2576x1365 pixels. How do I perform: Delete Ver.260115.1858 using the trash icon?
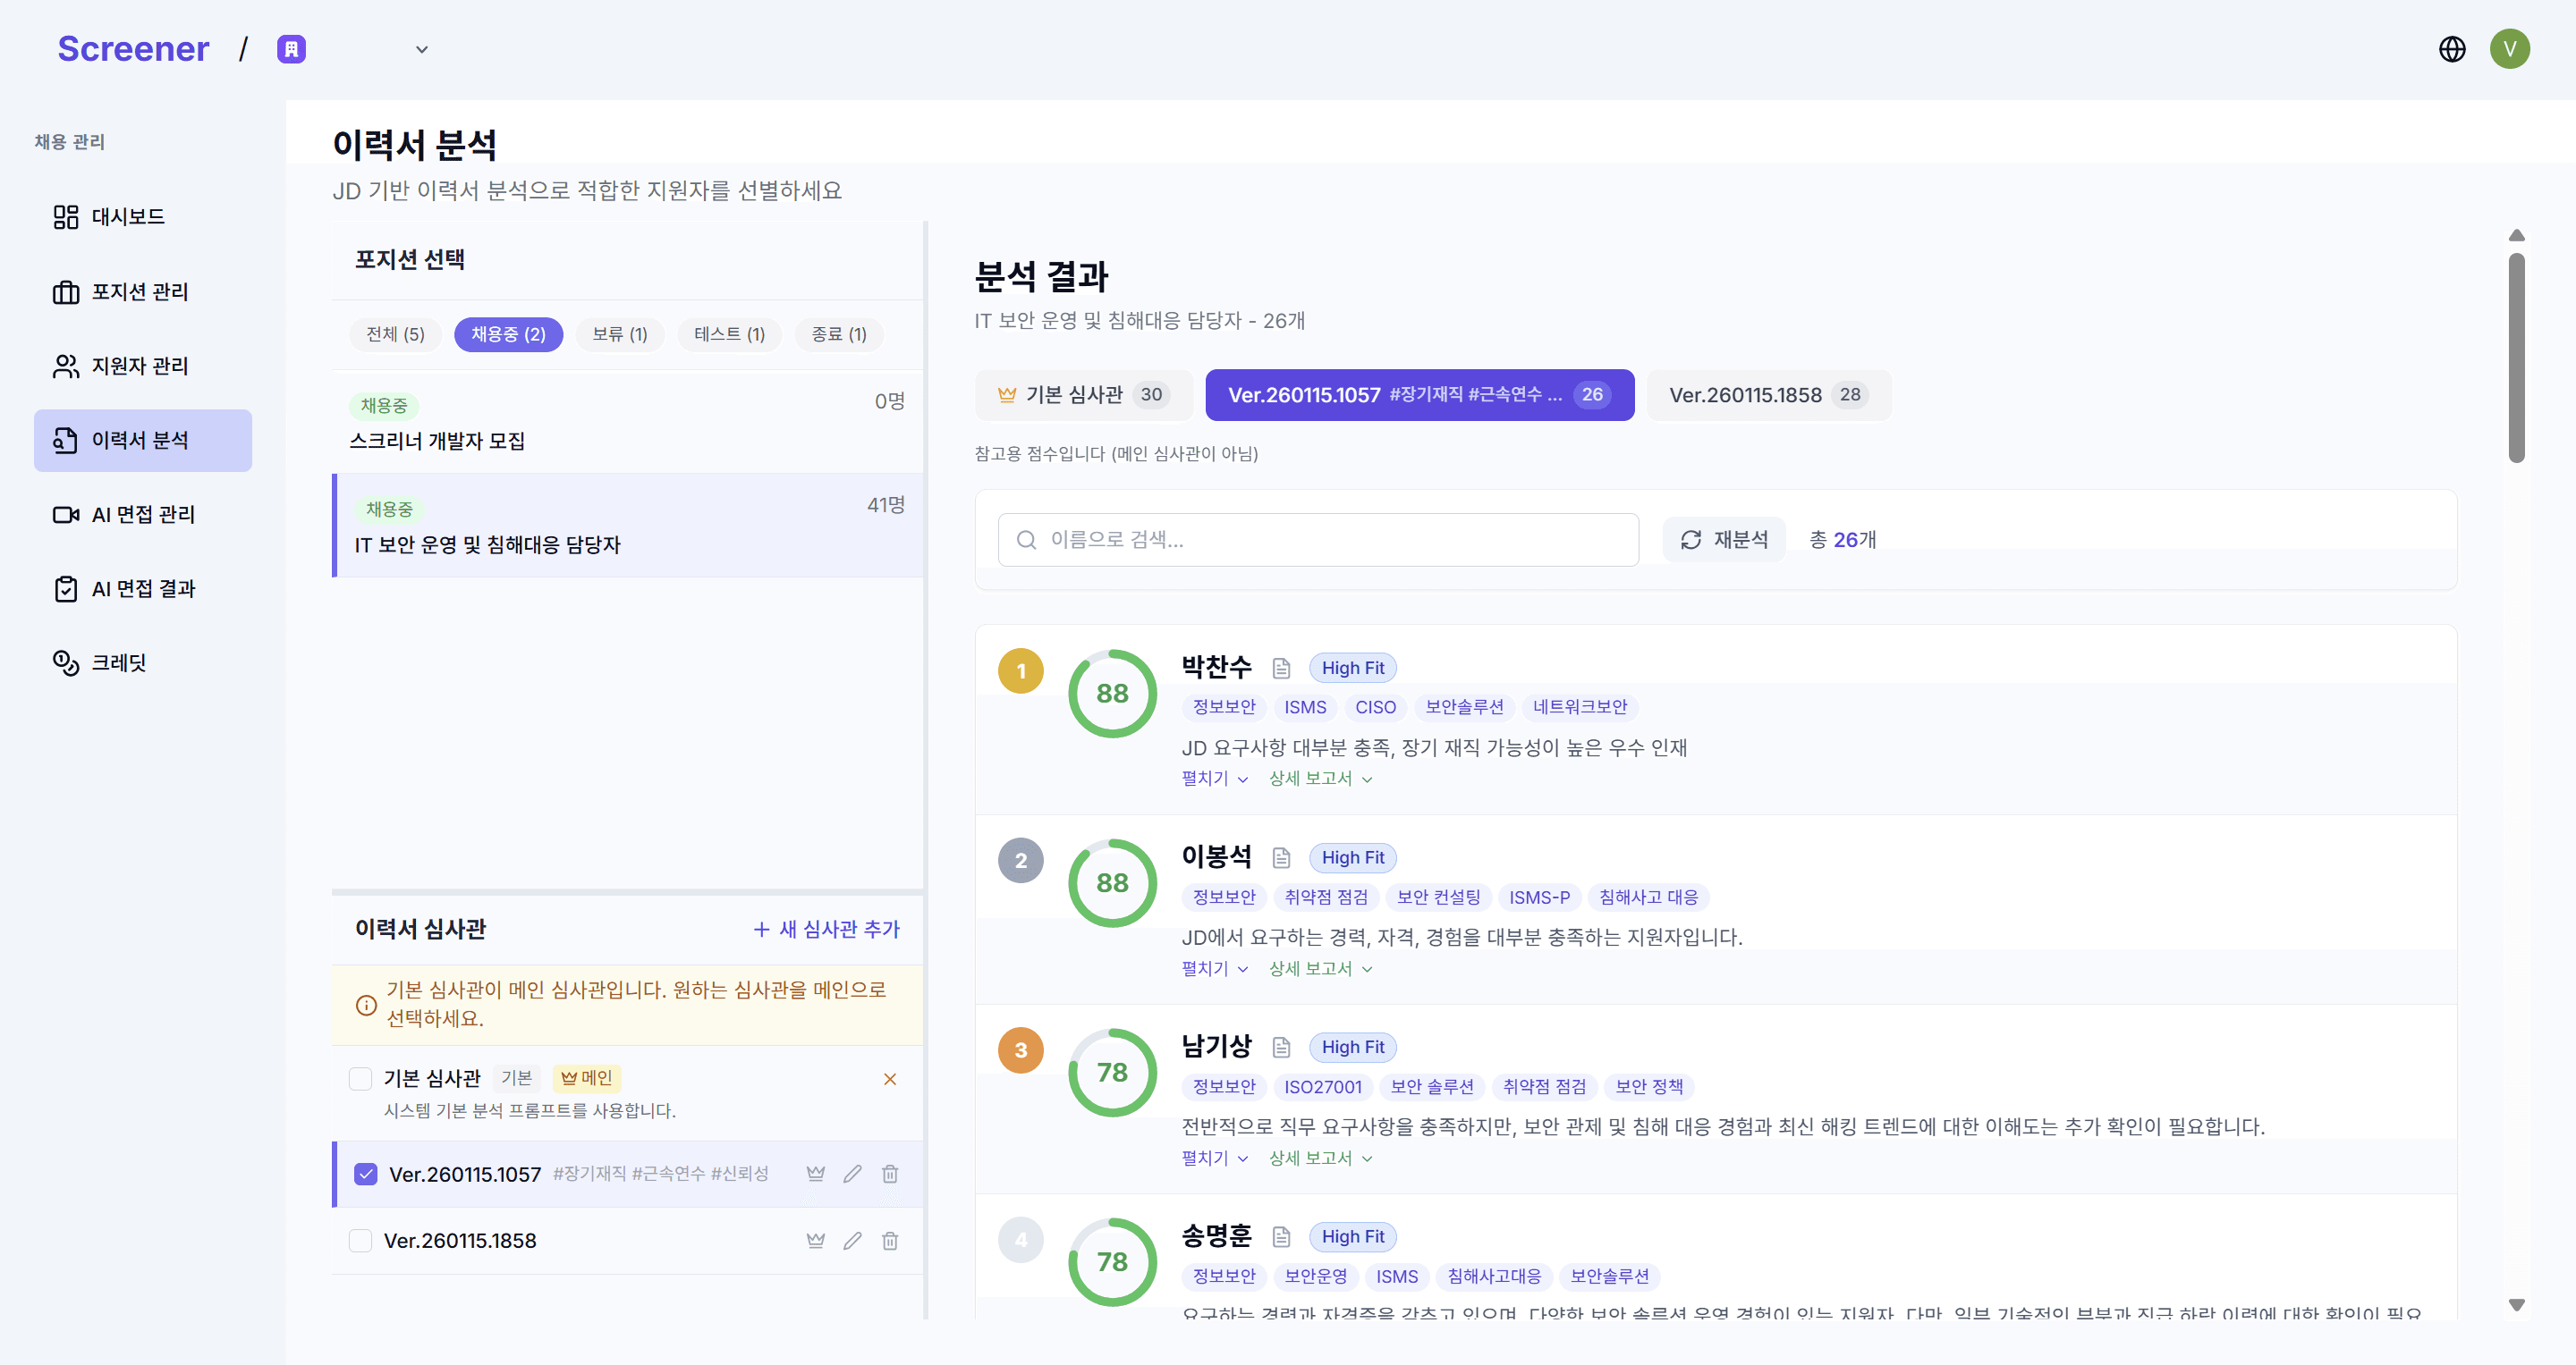(x=889, y=1240)
